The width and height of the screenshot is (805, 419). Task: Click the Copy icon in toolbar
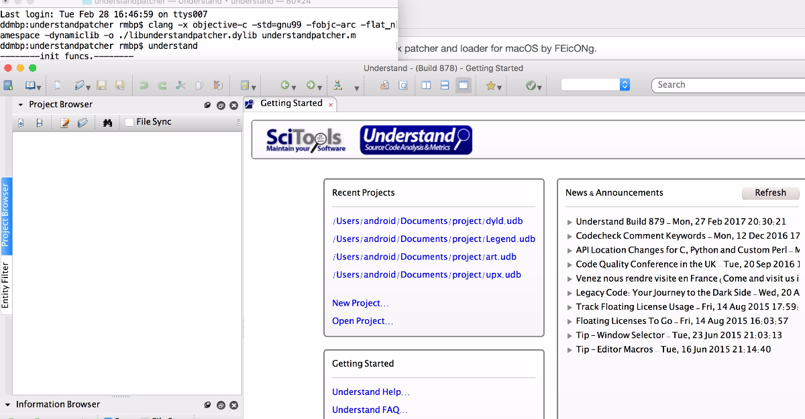coord(199,85)
